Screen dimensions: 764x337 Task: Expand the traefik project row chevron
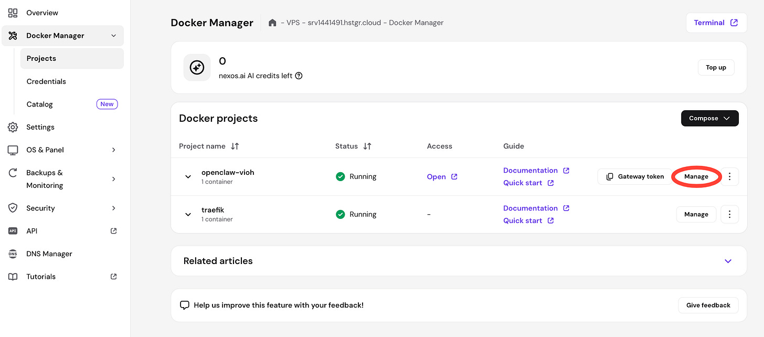(188, 215)
